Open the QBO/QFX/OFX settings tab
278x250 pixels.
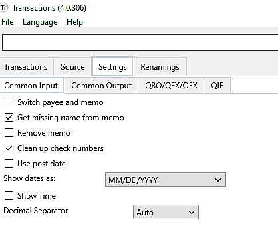coord(171,86)
